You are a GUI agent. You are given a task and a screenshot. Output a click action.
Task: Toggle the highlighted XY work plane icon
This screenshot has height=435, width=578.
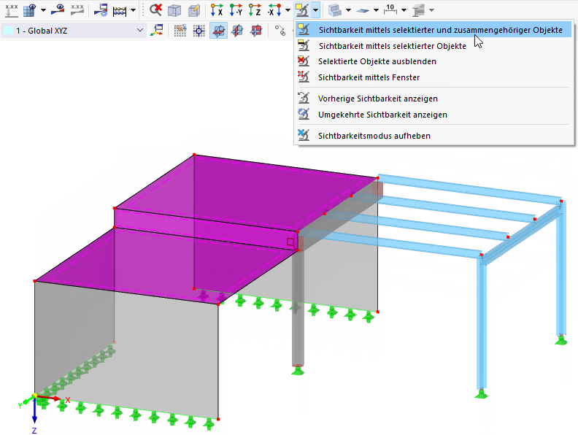(218, 31)
